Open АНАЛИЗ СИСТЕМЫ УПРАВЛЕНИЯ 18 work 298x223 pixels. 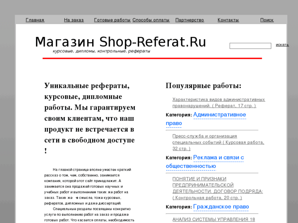point(214,219)
